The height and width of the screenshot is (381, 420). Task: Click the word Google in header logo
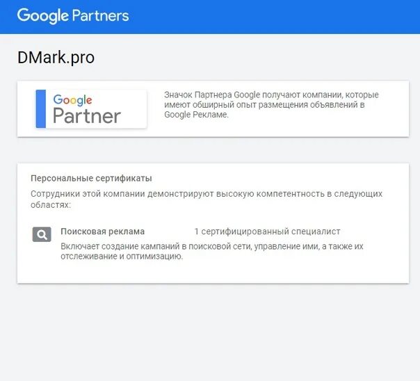coord(43,16)
